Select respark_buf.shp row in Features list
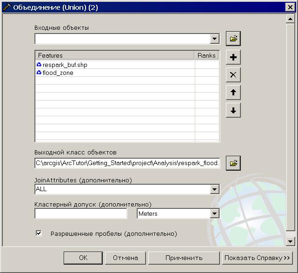Screen dimensions: 298x273 click(115, 65)
